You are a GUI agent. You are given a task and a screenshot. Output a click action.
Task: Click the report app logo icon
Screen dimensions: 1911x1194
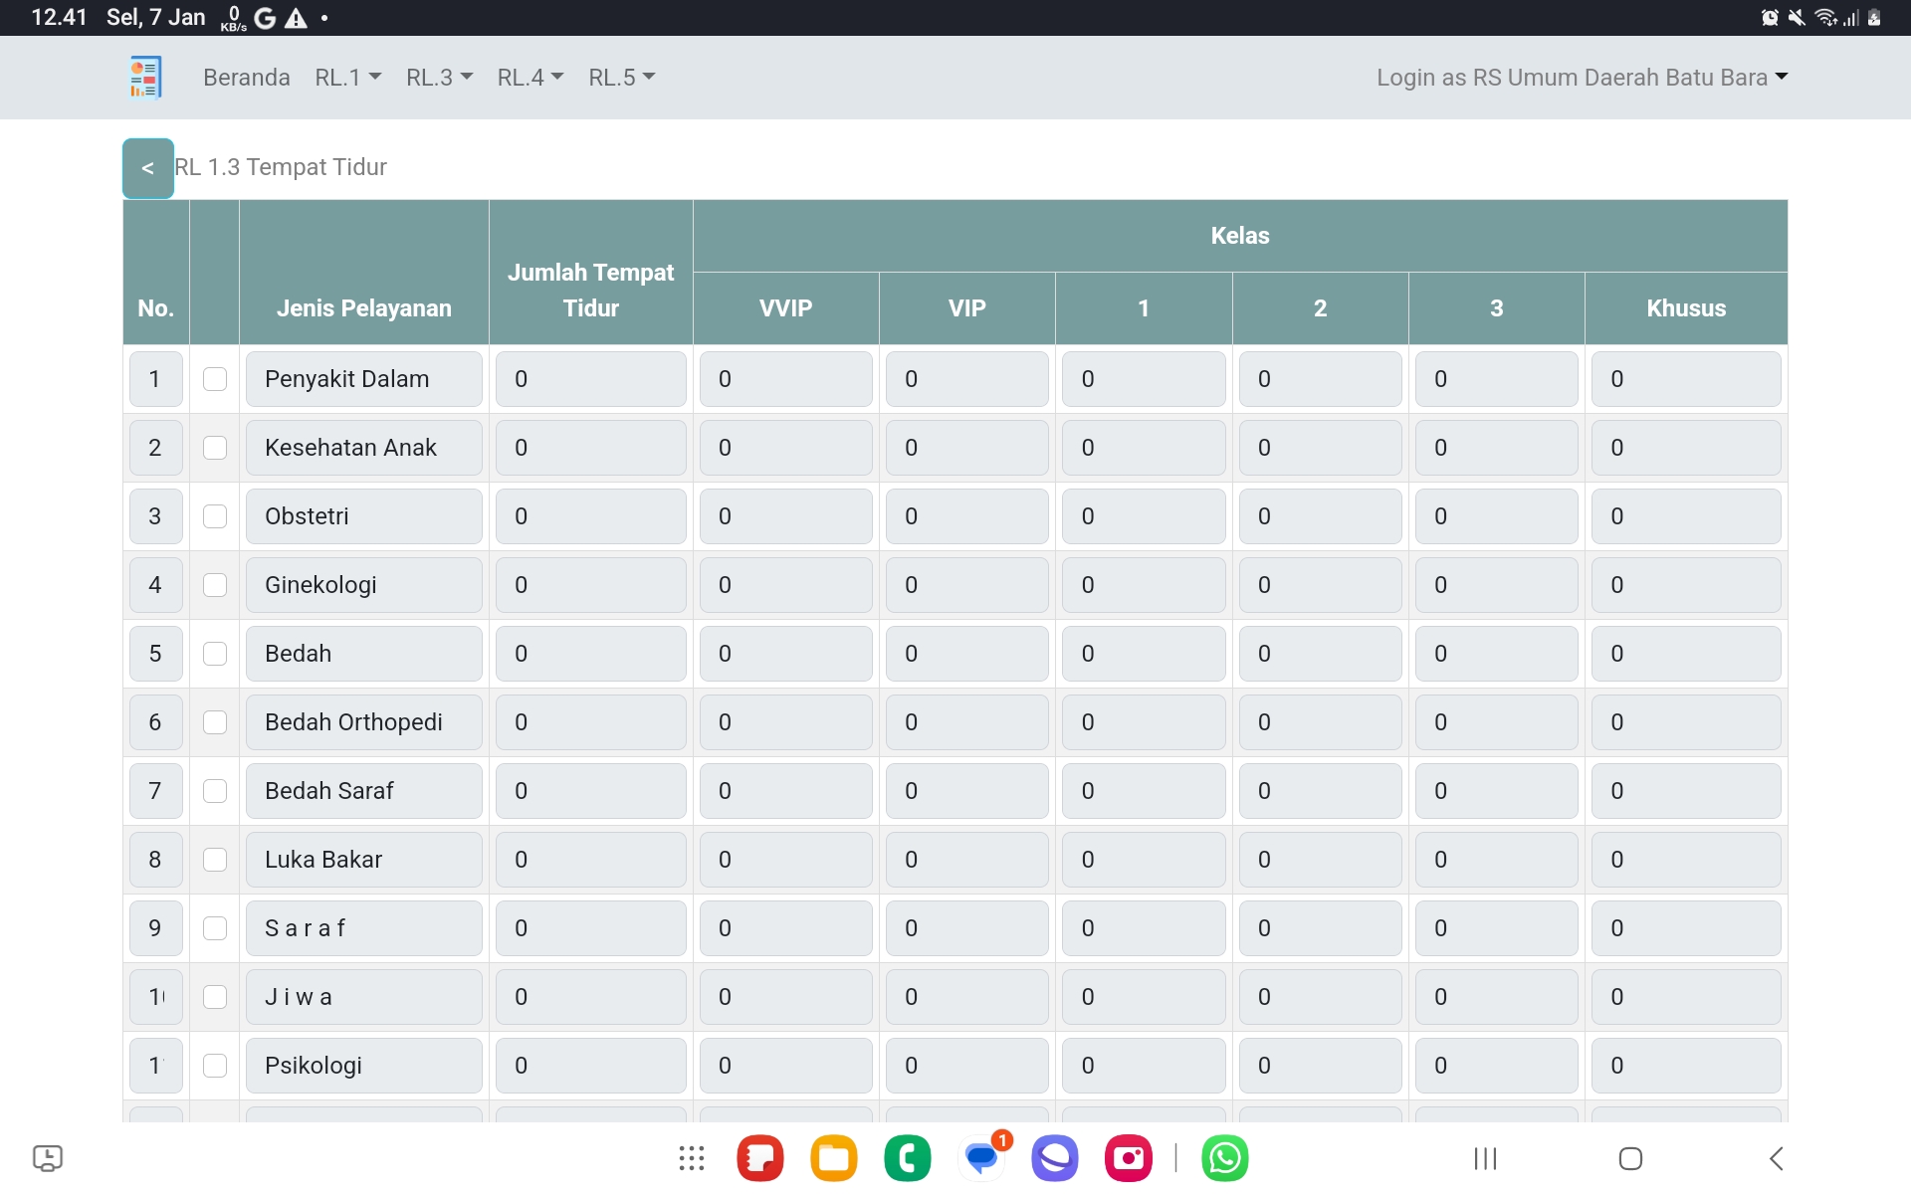[x=145, y=78]
